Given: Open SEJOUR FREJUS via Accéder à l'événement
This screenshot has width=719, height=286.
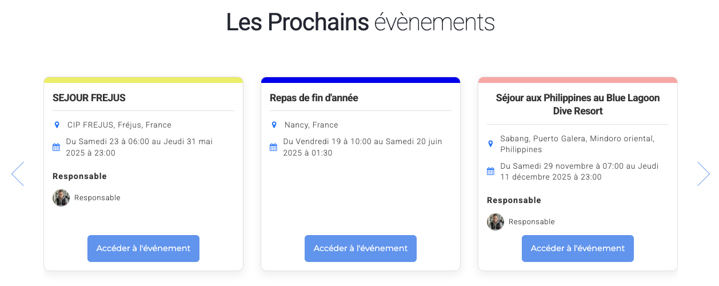Looking at the screenshot, I should click(143, 248).
